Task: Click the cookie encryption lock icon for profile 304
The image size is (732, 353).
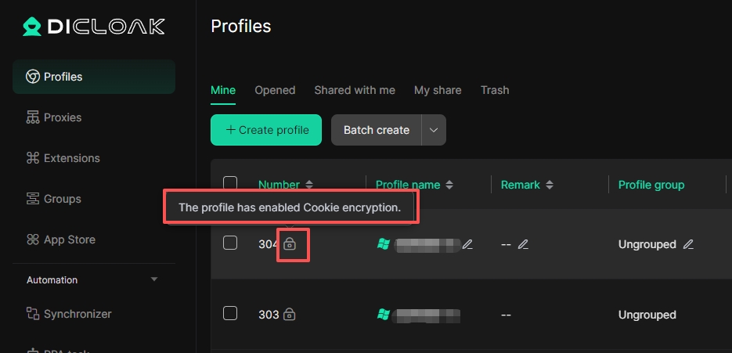Action: tap(290, 244)
